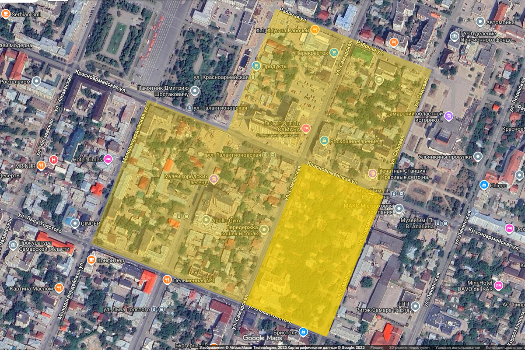Click the Конфитюр text label
This screenshot has height=350, width=525.
coord(111,260)
